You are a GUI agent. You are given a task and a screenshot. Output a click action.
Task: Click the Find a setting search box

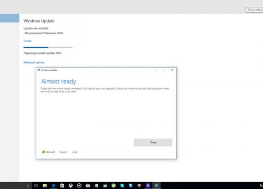pyautogui.click(x=255, y=10)
